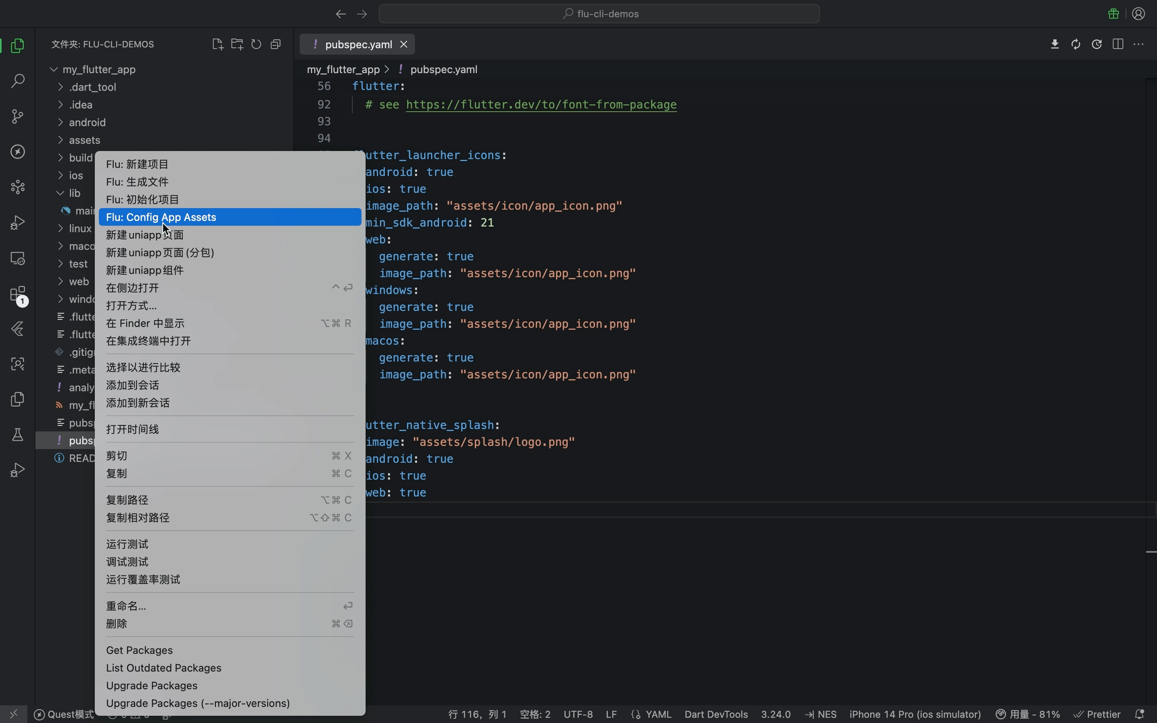Click the more actions ellipsis in editor toolbar

click(x=1139, y=44)
